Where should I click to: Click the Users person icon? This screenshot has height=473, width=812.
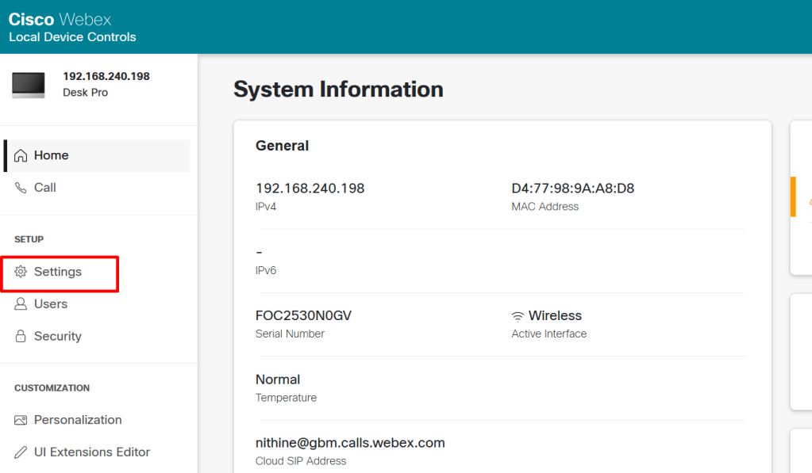point(21,304)
